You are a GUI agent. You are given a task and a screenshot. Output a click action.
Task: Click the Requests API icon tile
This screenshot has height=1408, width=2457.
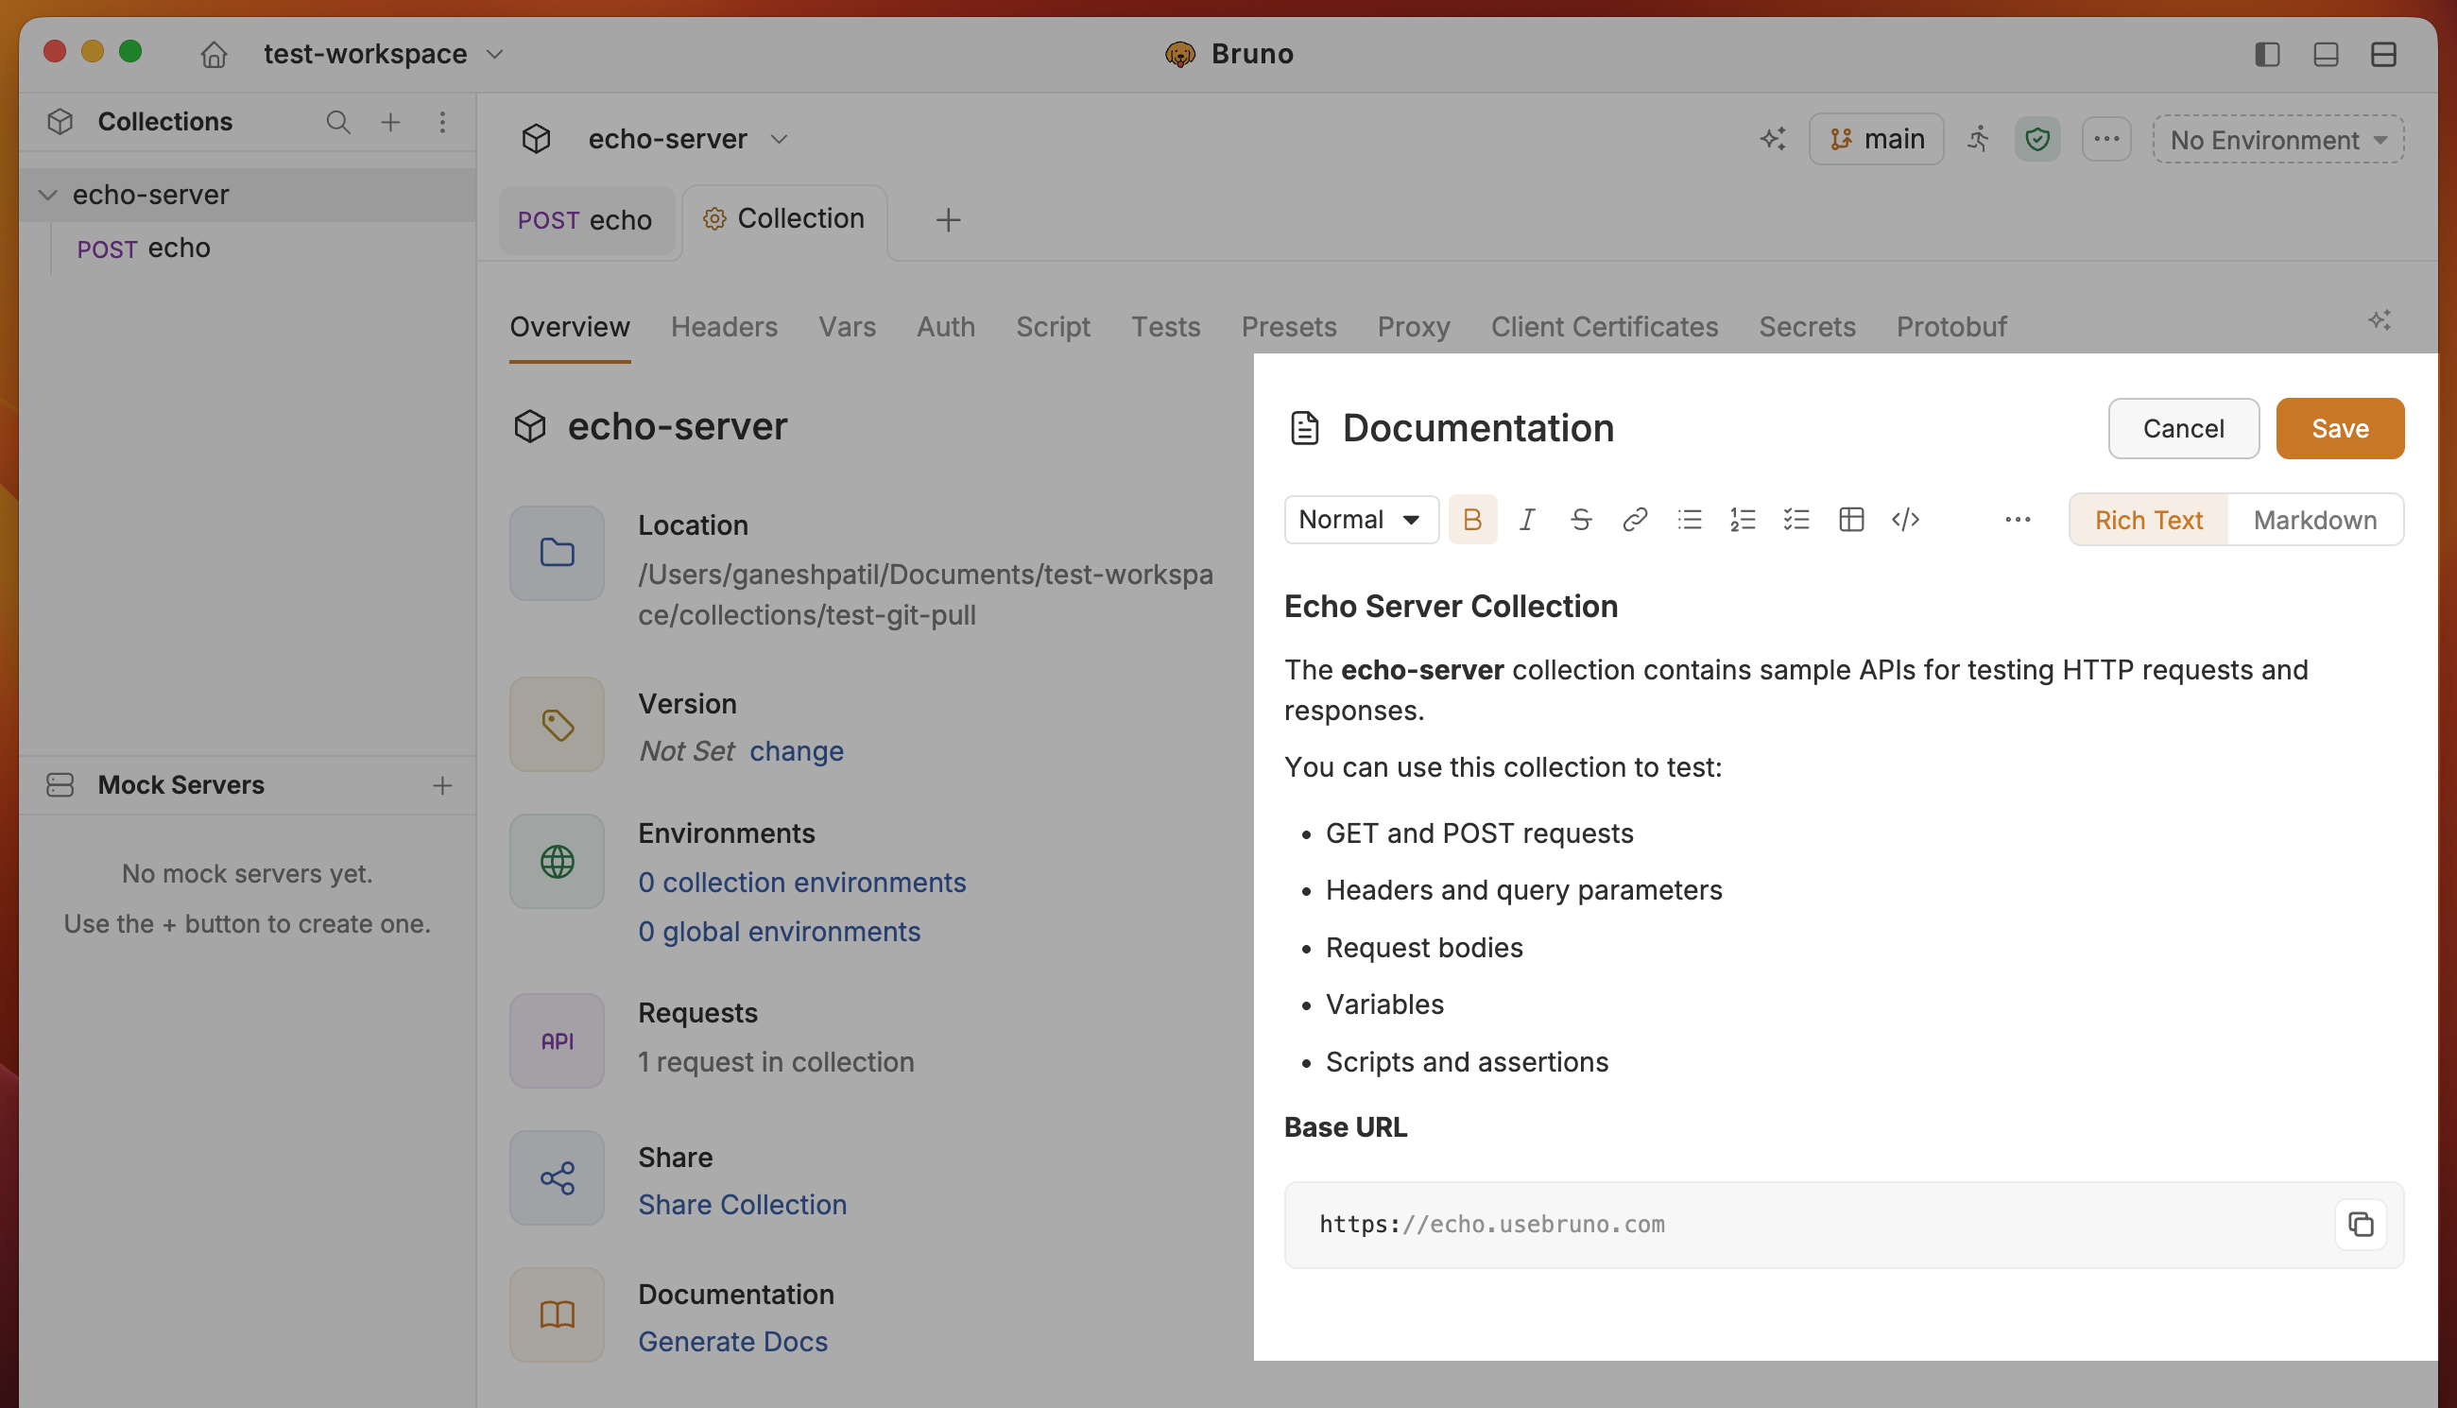[x=557, y=1041]
